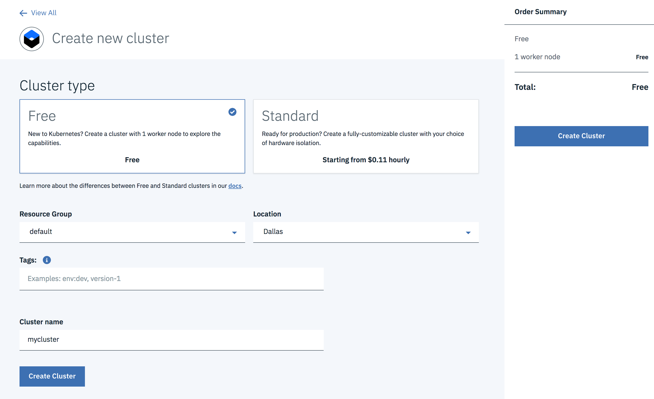Select the Free cluster type card
The width and height of the screenshot is (654, 399).
[132, 136]
